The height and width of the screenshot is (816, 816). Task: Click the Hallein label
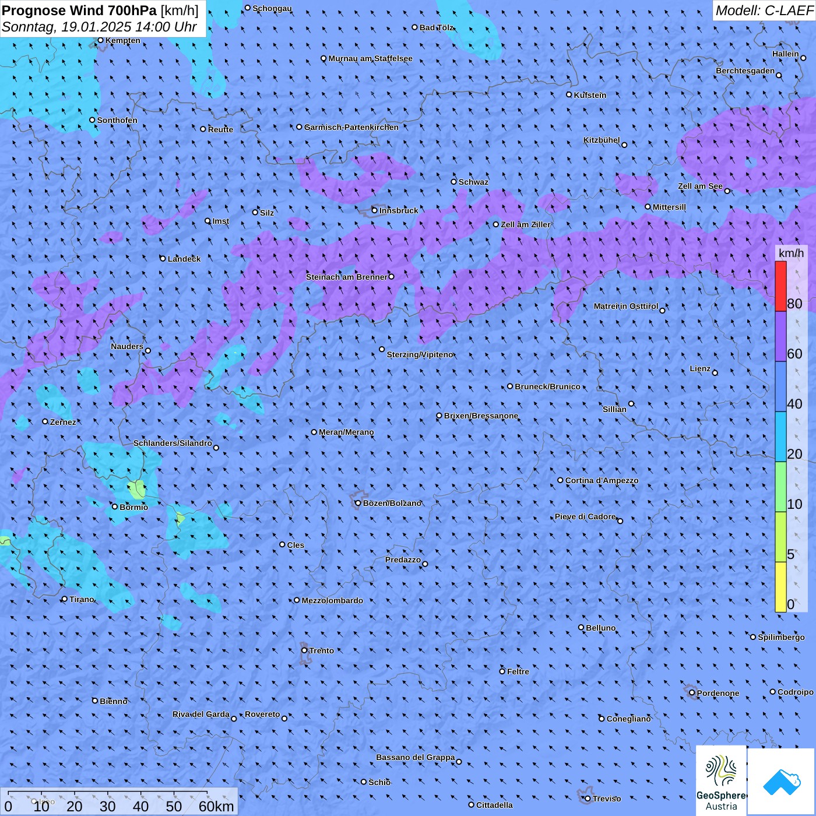[x=786, y=54]
